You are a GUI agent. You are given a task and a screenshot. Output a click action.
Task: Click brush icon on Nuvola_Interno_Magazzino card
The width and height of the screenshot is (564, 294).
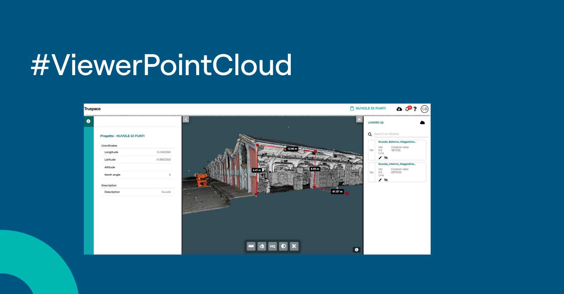[380, 180]
